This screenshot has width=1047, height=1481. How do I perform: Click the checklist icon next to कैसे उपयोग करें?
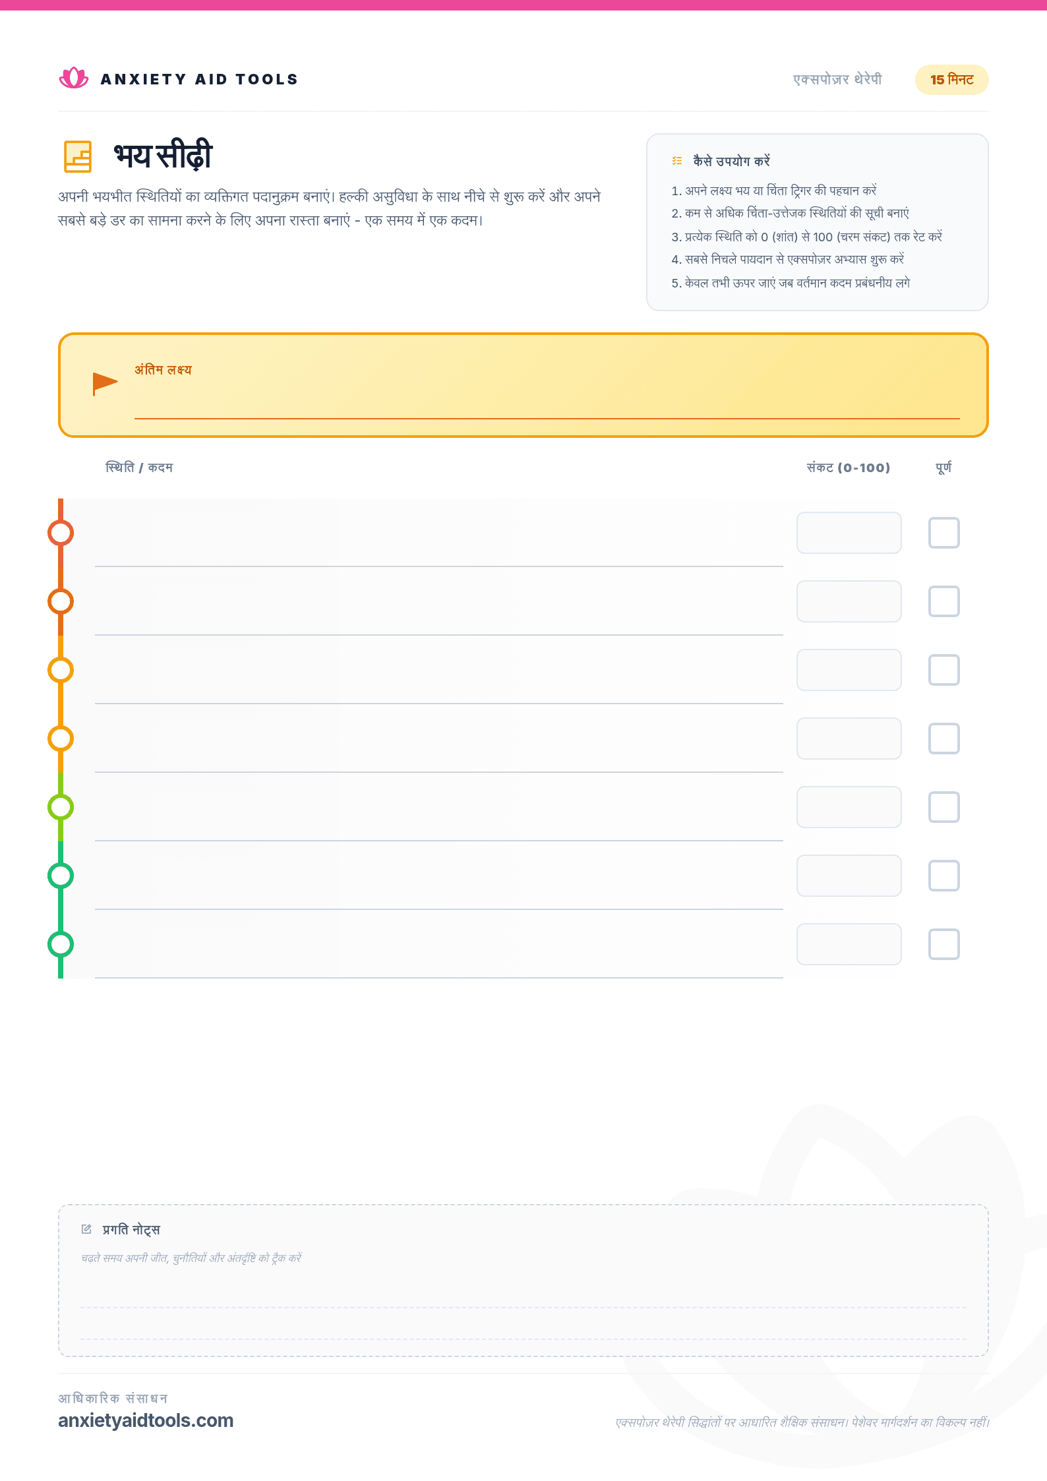pyautogui.click(x=677, y=161)
